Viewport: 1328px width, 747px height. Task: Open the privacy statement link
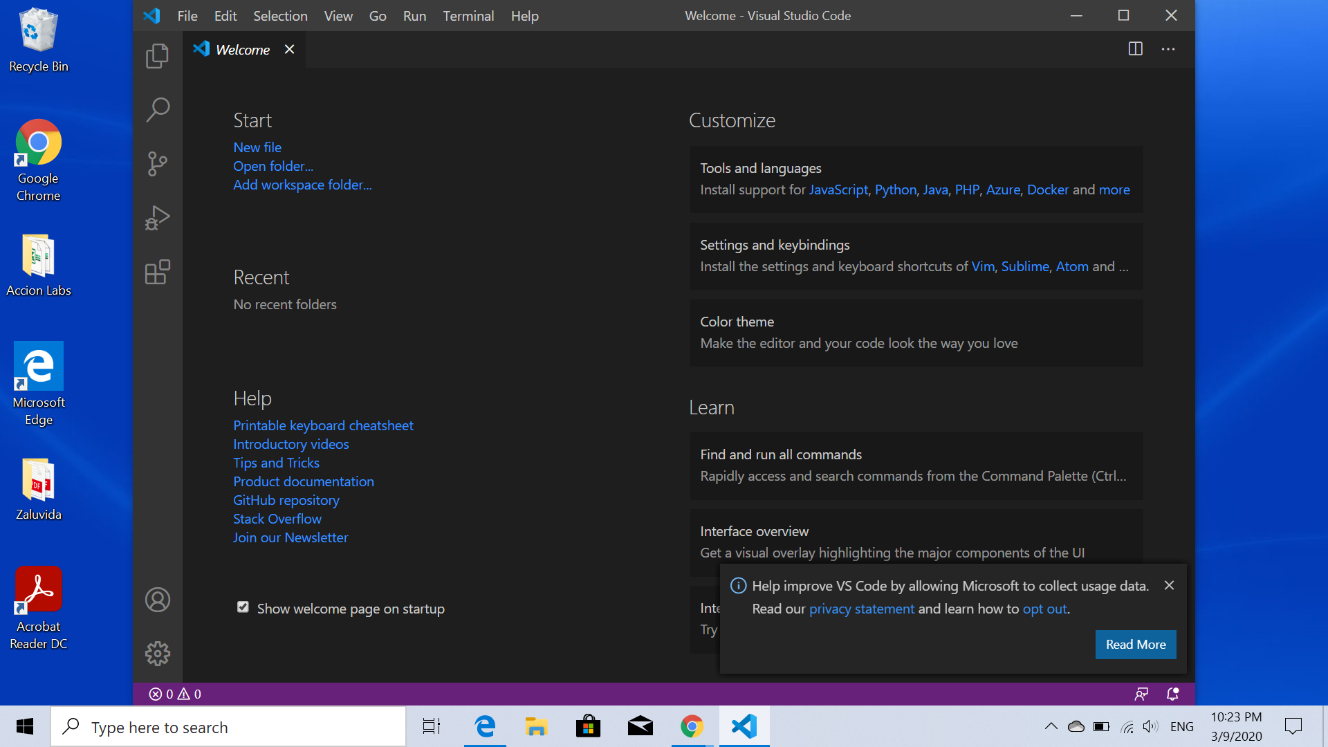point(861,609)
